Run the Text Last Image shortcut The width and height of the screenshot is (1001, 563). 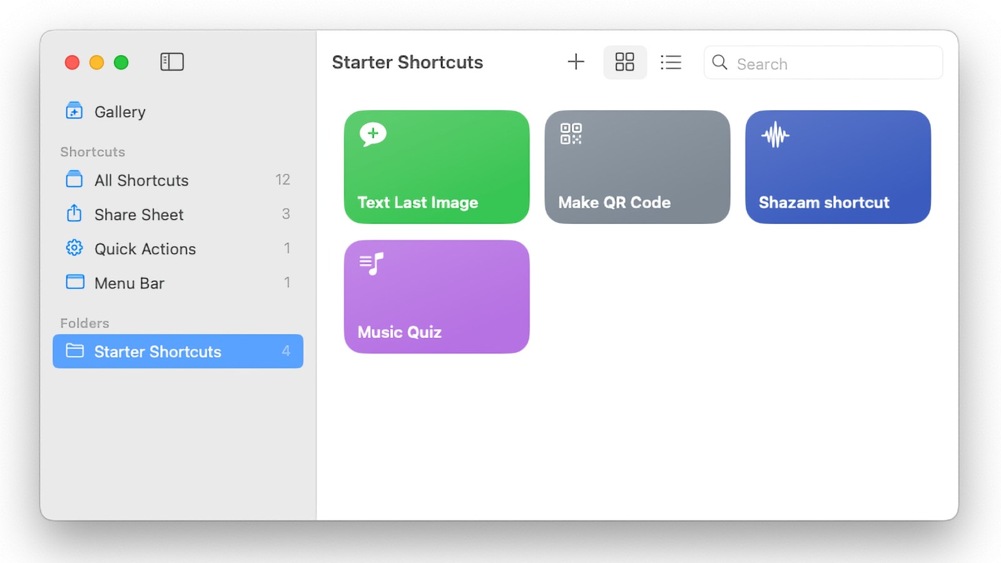coord(437,167)
